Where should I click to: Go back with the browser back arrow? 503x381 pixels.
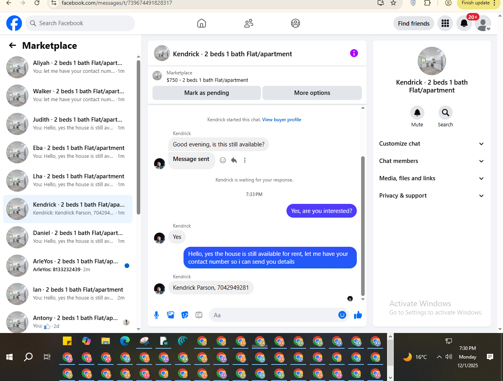tap(9, 3)
